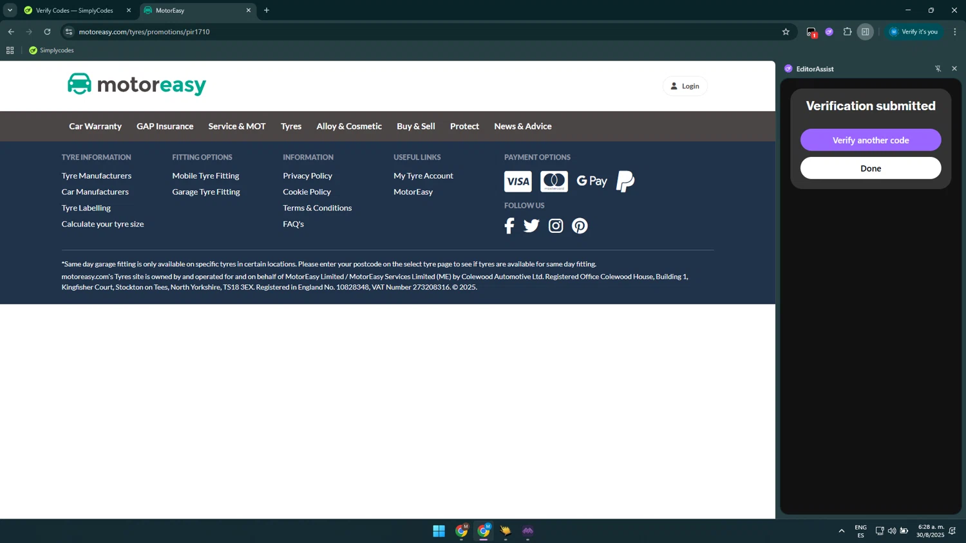This screenshot has height=543, width=966.
Task: Open the Service & MOT menu
Action: coord(237,126)
